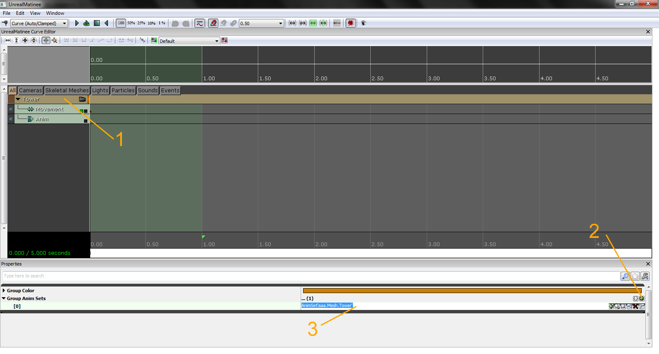Click the Pan/Edit mode icon in the curve editor

46,40
